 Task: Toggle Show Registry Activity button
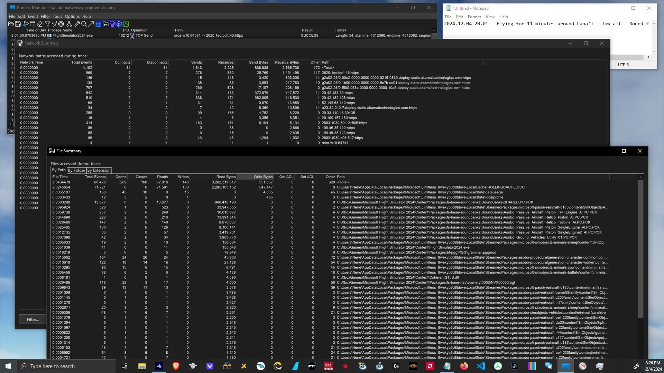tap(99, 24)
